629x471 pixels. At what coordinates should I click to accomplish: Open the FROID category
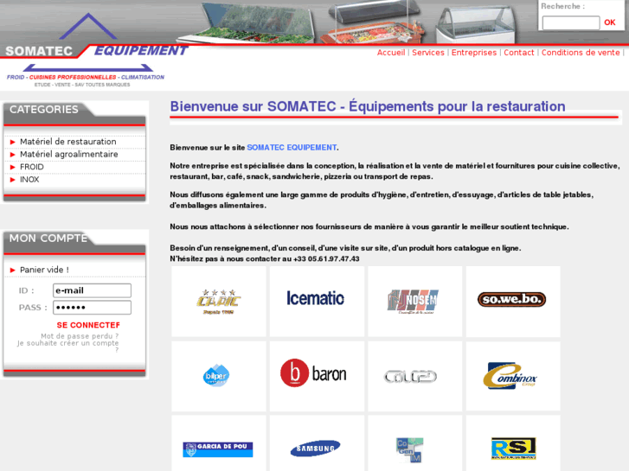(32, 167)
